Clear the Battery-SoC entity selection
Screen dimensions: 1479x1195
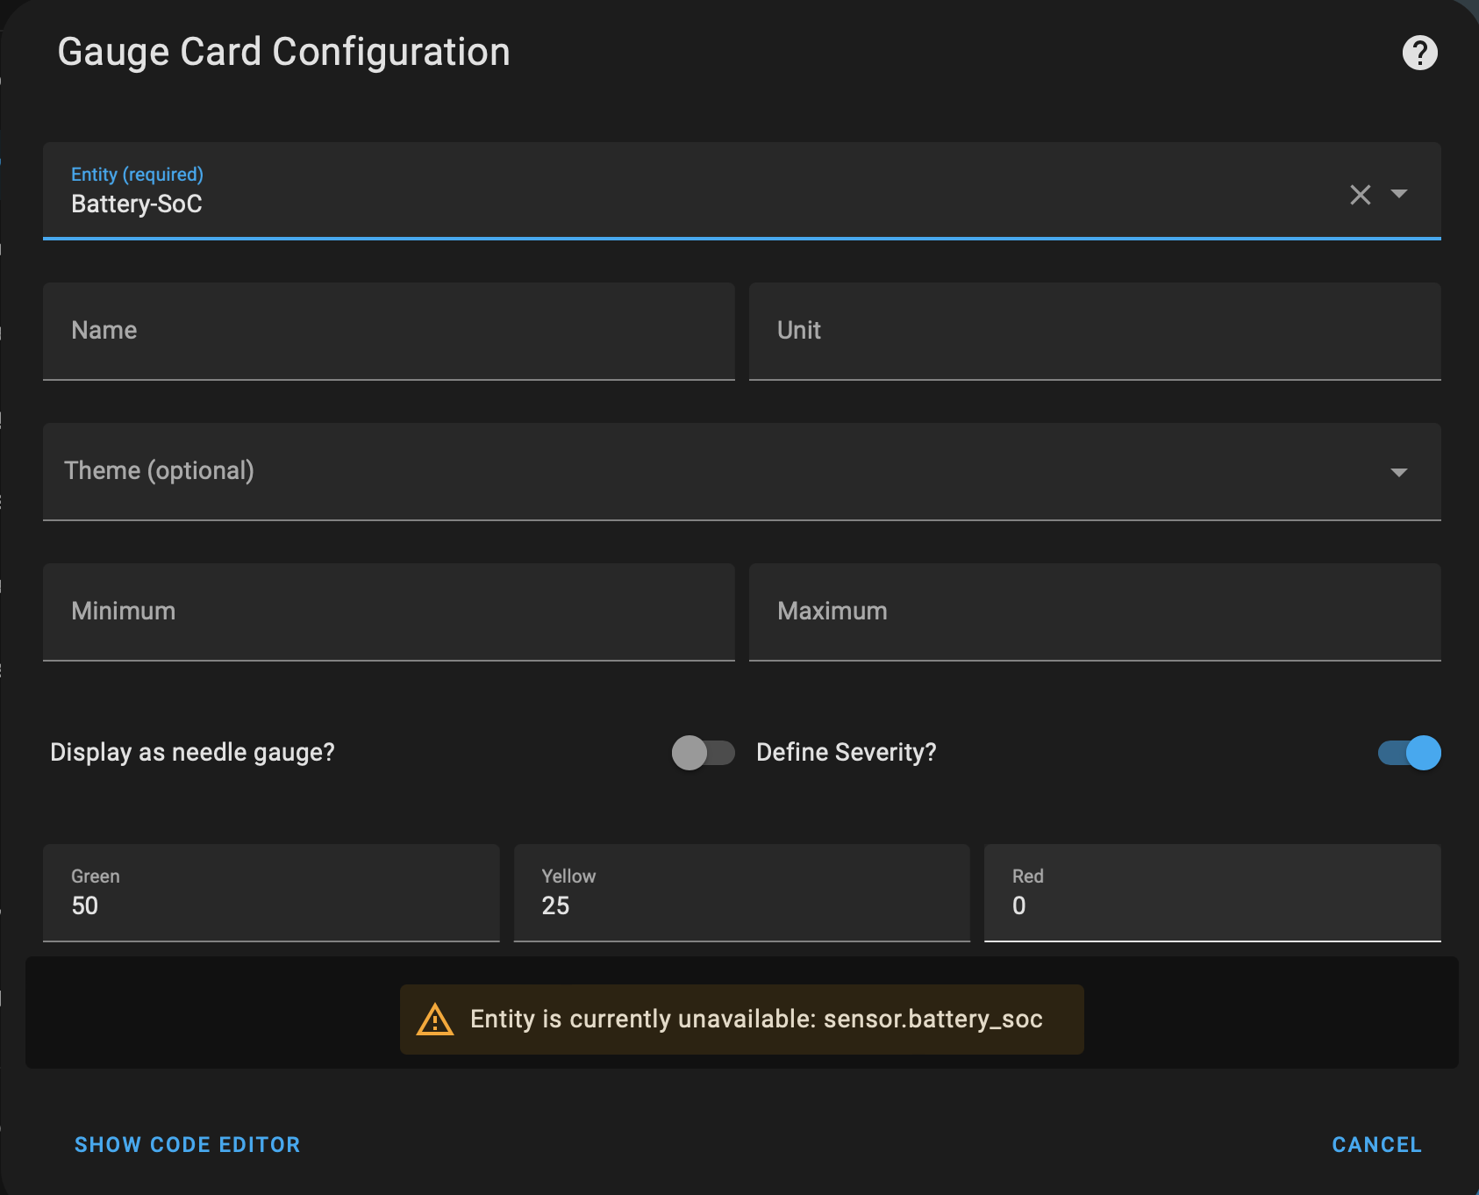(x=1360, y=195)
